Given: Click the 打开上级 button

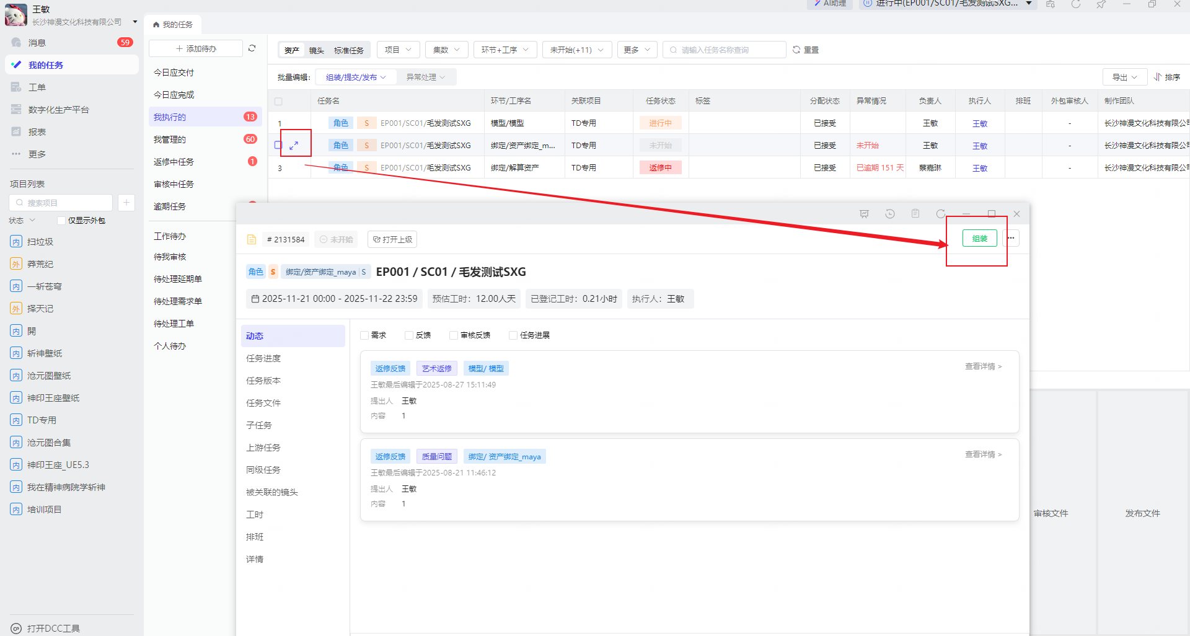Looking at the screenshot, I should click(392, 239).
